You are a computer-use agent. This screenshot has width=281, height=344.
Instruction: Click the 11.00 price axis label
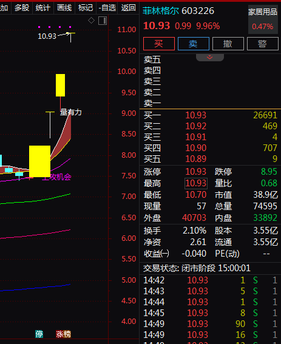pos(127,29)
